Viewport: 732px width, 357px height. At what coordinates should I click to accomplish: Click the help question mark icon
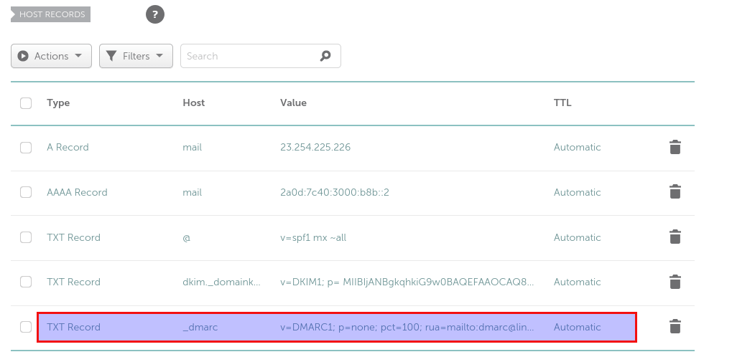coord(155,14)
